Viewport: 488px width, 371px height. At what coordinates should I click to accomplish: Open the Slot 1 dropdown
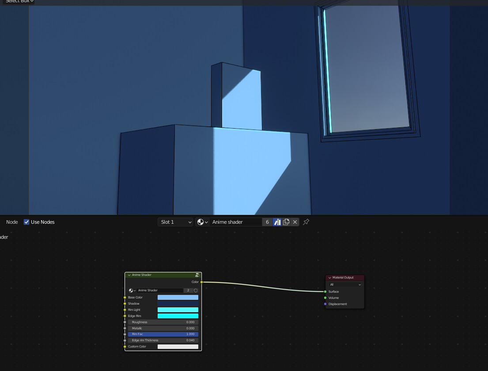click(x=175, y=222)
